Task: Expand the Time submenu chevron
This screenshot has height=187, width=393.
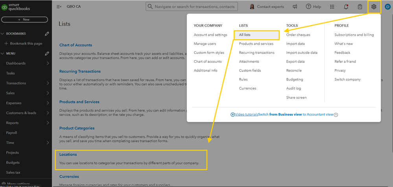Action: point(48,143)
